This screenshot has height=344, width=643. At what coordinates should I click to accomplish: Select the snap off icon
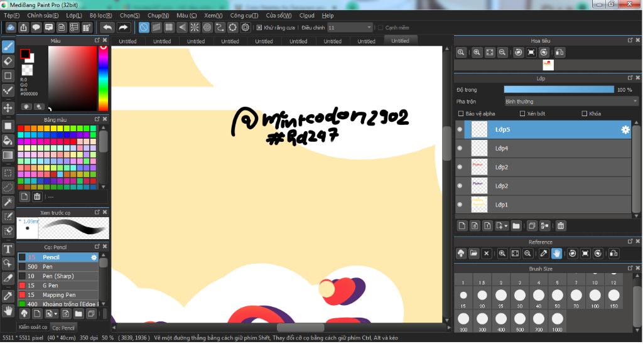(x=144, y=28)
